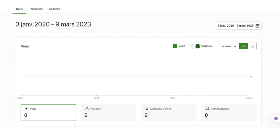Toggle the Visiteurs checkbox
The height and width of the screenshot is (128, 280).
192,46
